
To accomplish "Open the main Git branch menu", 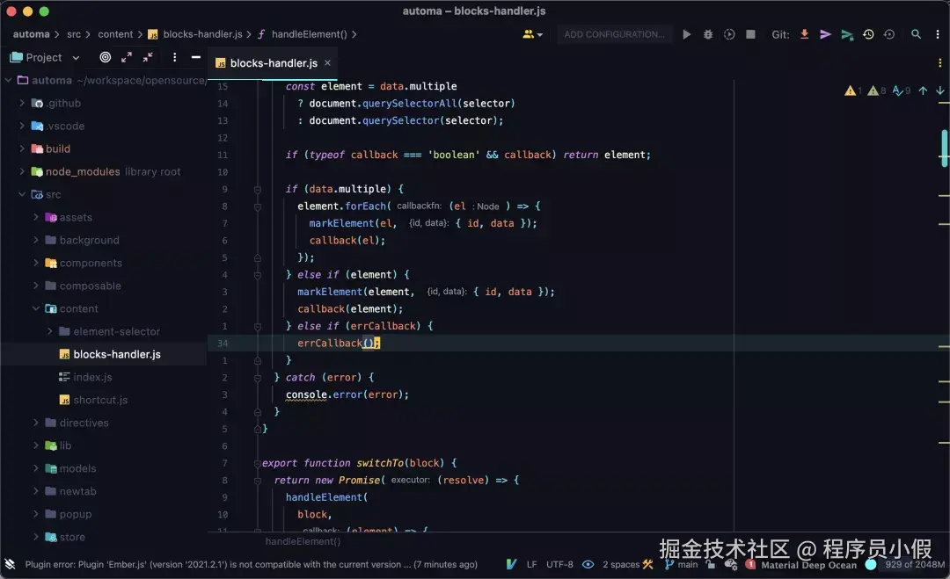I will pyautogui.click(x=682, y=564).
